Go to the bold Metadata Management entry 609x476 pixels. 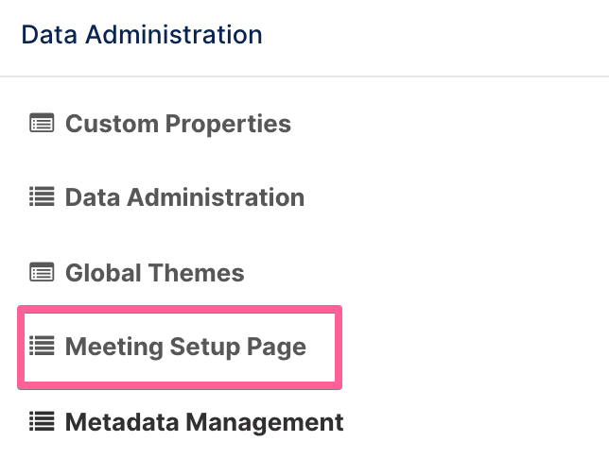click(204, 422)
